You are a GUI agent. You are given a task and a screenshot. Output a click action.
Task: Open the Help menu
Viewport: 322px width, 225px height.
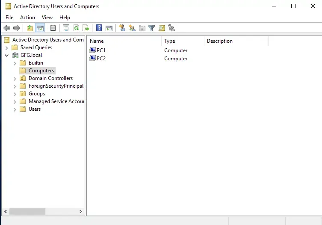[65, 18]
